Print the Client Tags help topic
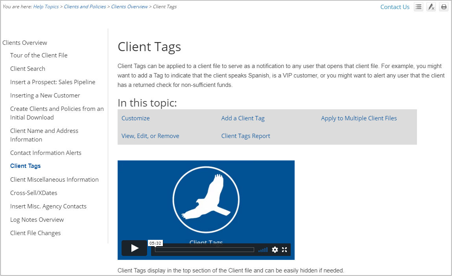Image resolution: width=452 pixels, height=276 pixels. pos(444,7)
